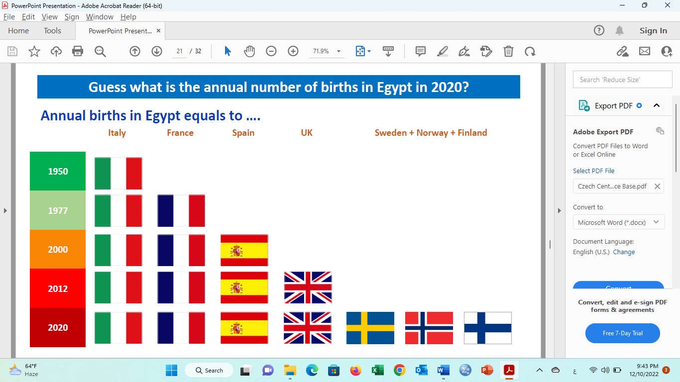The height and width of the screenshot is (382, 680).
Task: Click the Change language link
Action: tap(624, 252)
